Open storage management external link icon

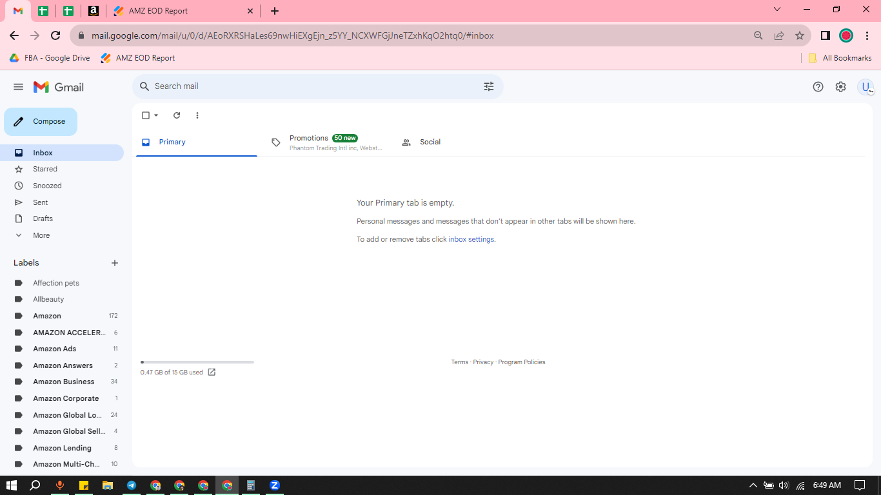coord(212,372)
